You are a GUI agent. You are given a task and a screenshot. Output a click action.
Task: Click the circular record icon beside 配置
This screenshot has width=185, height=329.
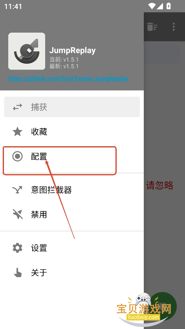click(17, 156)
